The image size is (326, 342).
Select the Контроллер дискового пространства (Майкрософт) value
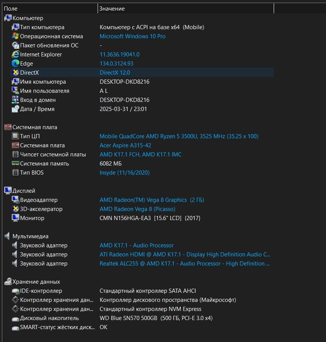click(x=168, y=300)
